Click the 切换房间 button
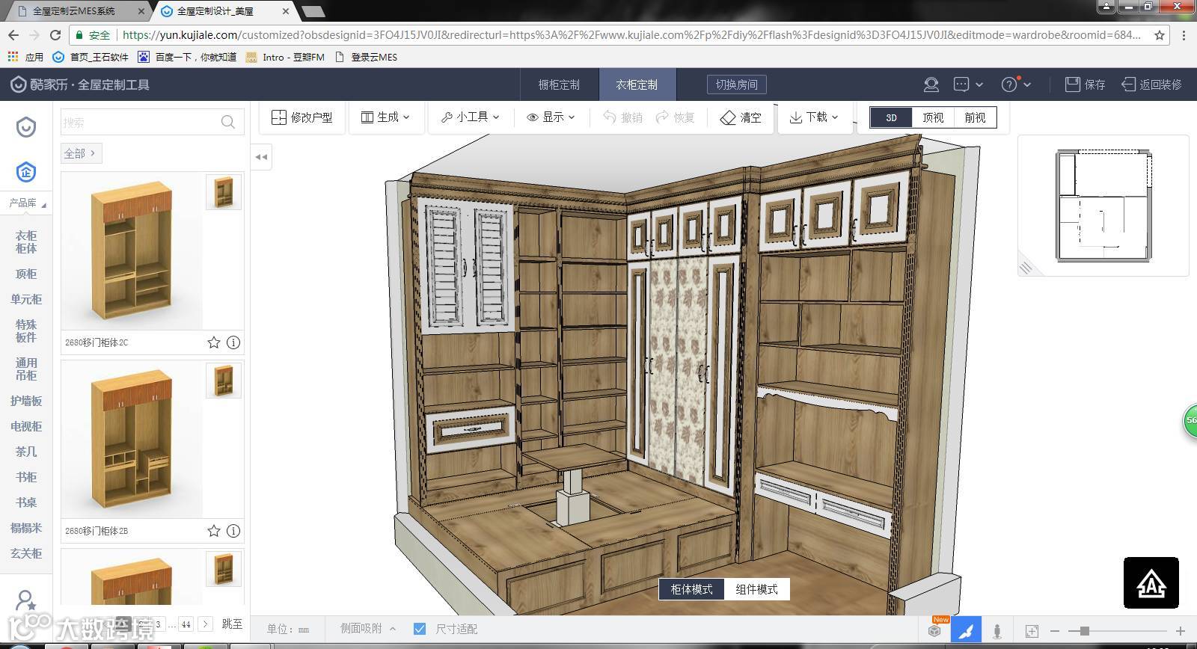The width and height of the screenshot is (1197, 649). point(737,84)
